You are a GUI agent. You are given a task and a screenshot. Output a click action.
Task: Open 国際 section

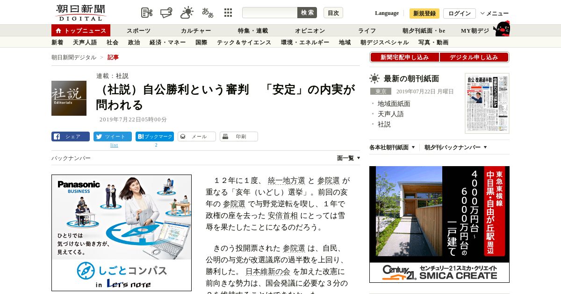[201, 42]
